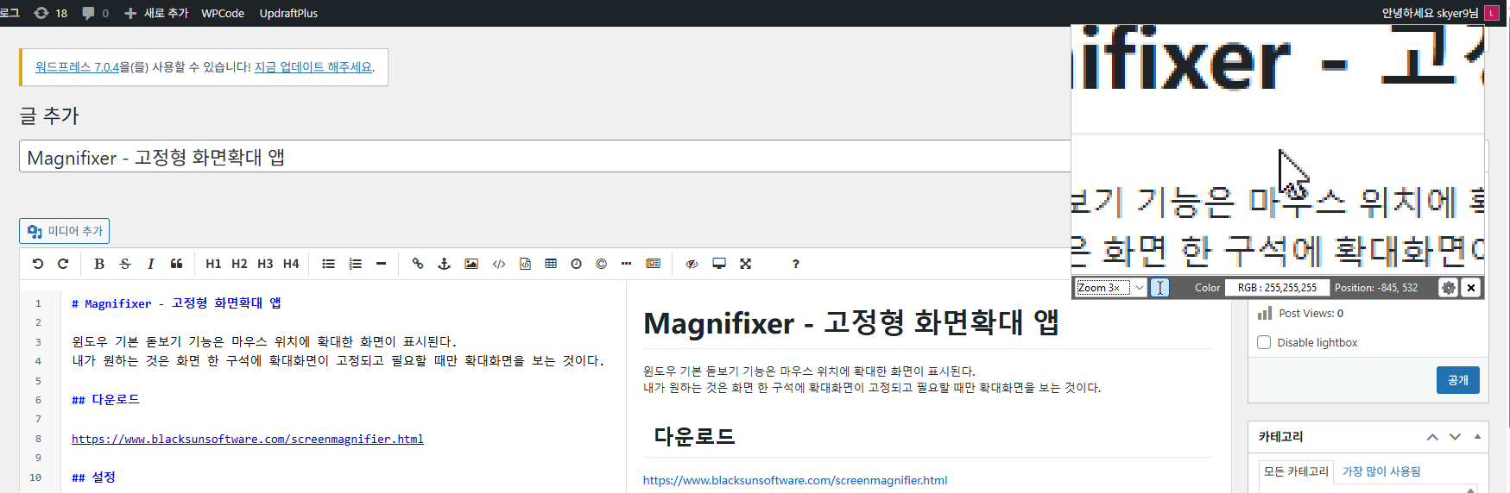The image size is (1510, 493).
Task: Toggle bold formatting (B)
Action: pos(99,264)
